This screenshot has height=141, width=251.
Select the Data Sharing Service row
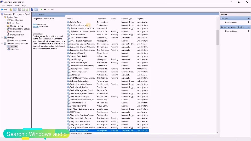(x=108, y=72)
